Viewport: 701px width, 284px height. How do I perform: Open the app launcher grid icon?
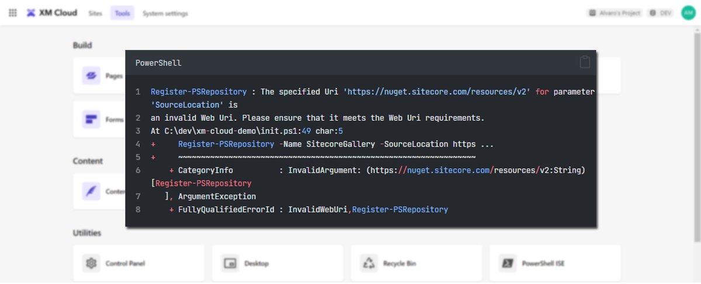pos(13,13)
